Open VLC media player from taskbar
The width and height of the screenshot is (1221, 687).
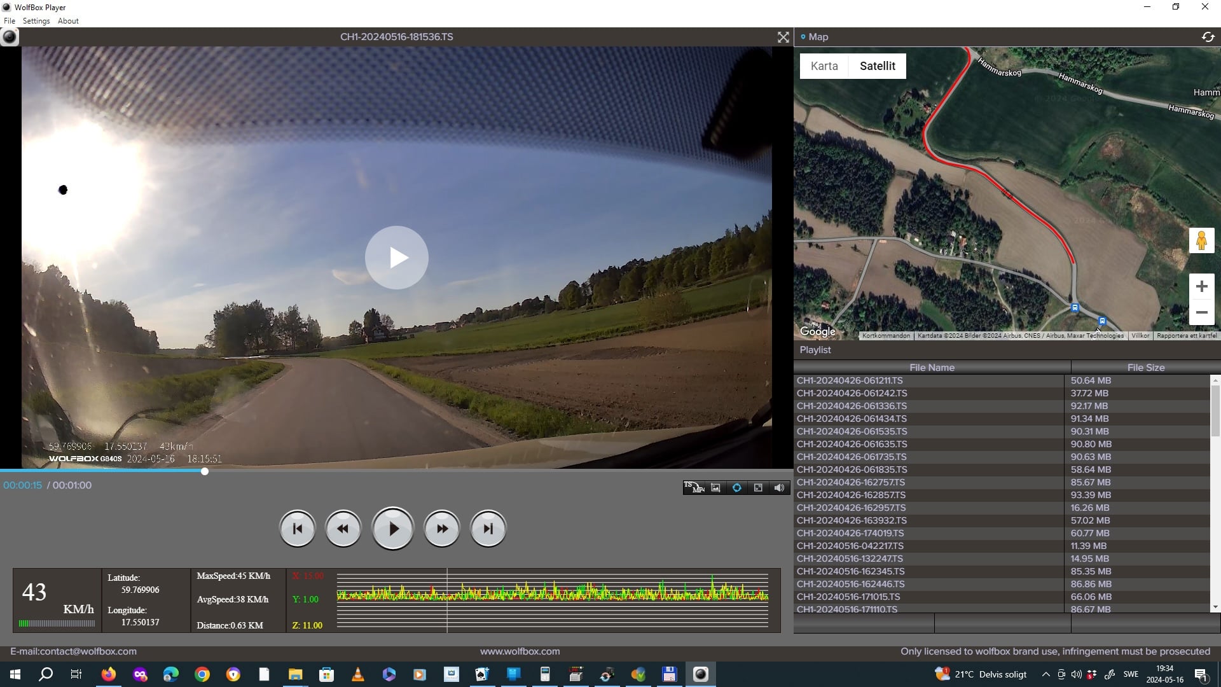pos(357,674)
